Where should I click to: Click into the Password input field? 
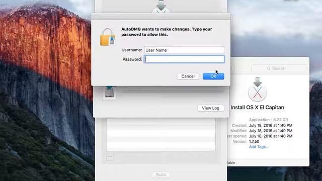click(x=184, y=59)
